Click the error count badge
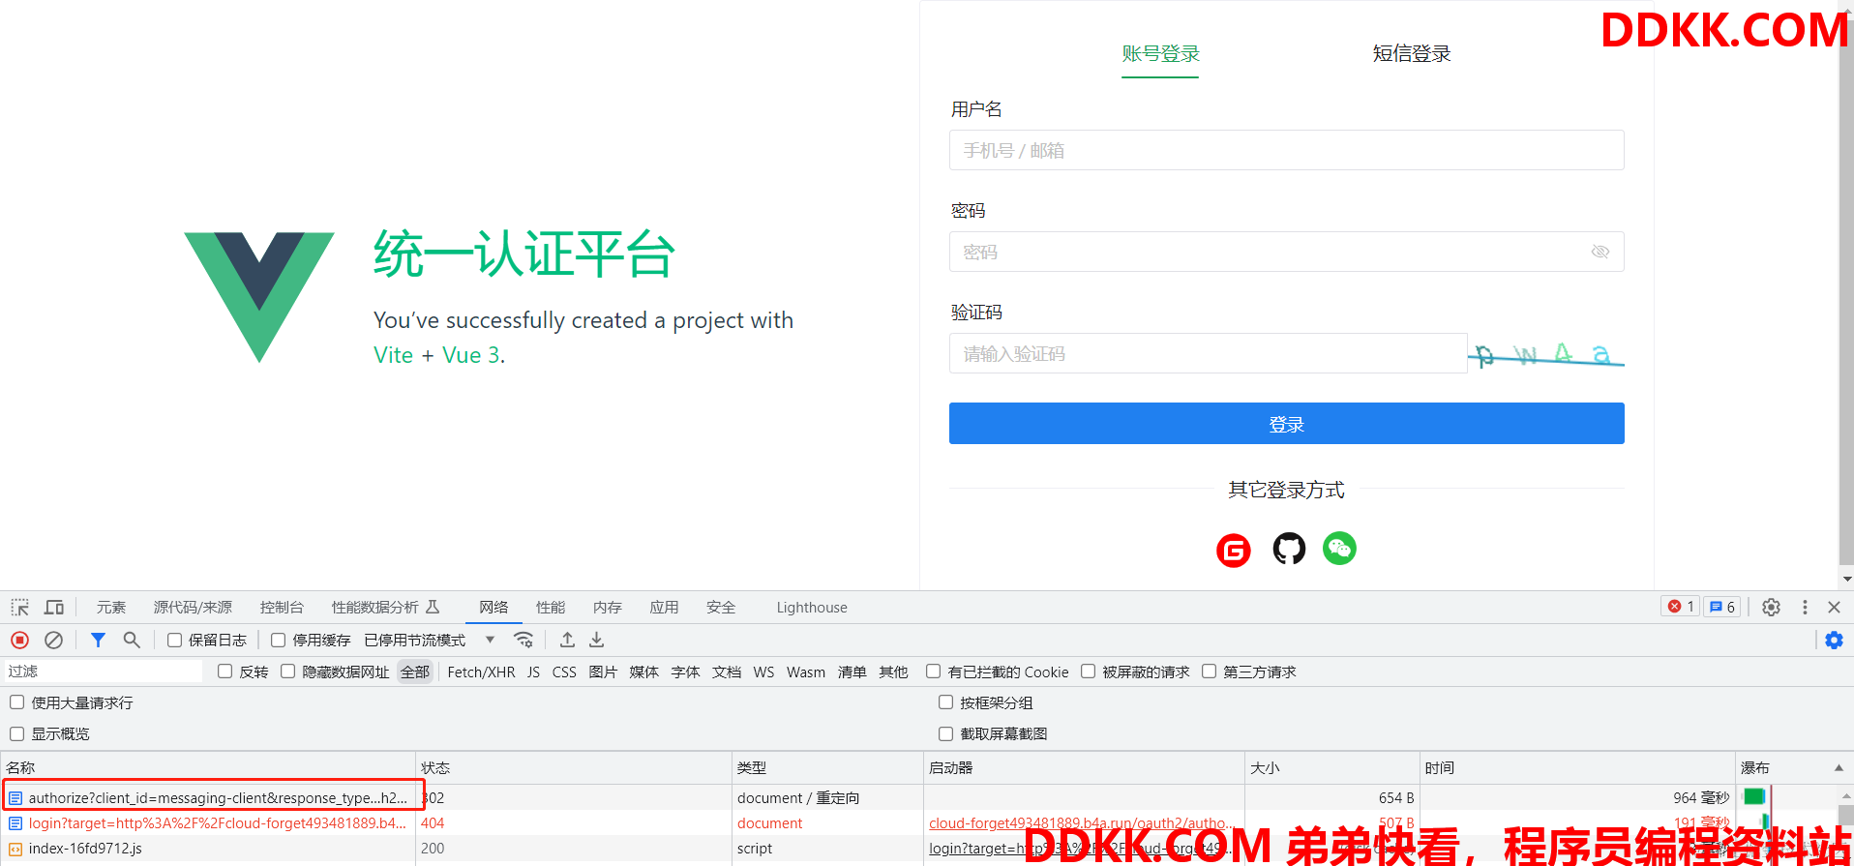The image size is (1854, 866). (1681, 607)
